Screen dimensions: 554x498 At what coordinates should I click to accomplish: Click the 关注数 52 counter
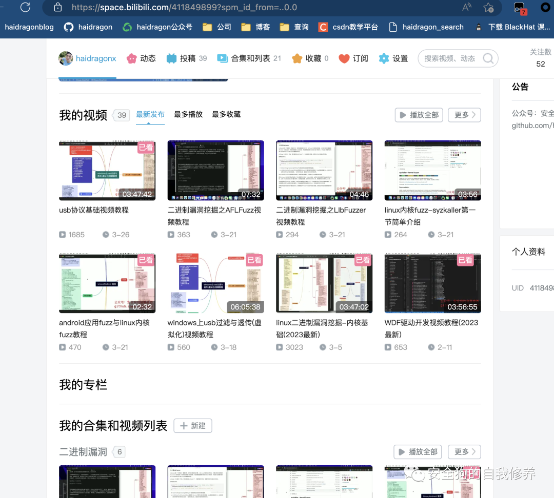point(541,58)
